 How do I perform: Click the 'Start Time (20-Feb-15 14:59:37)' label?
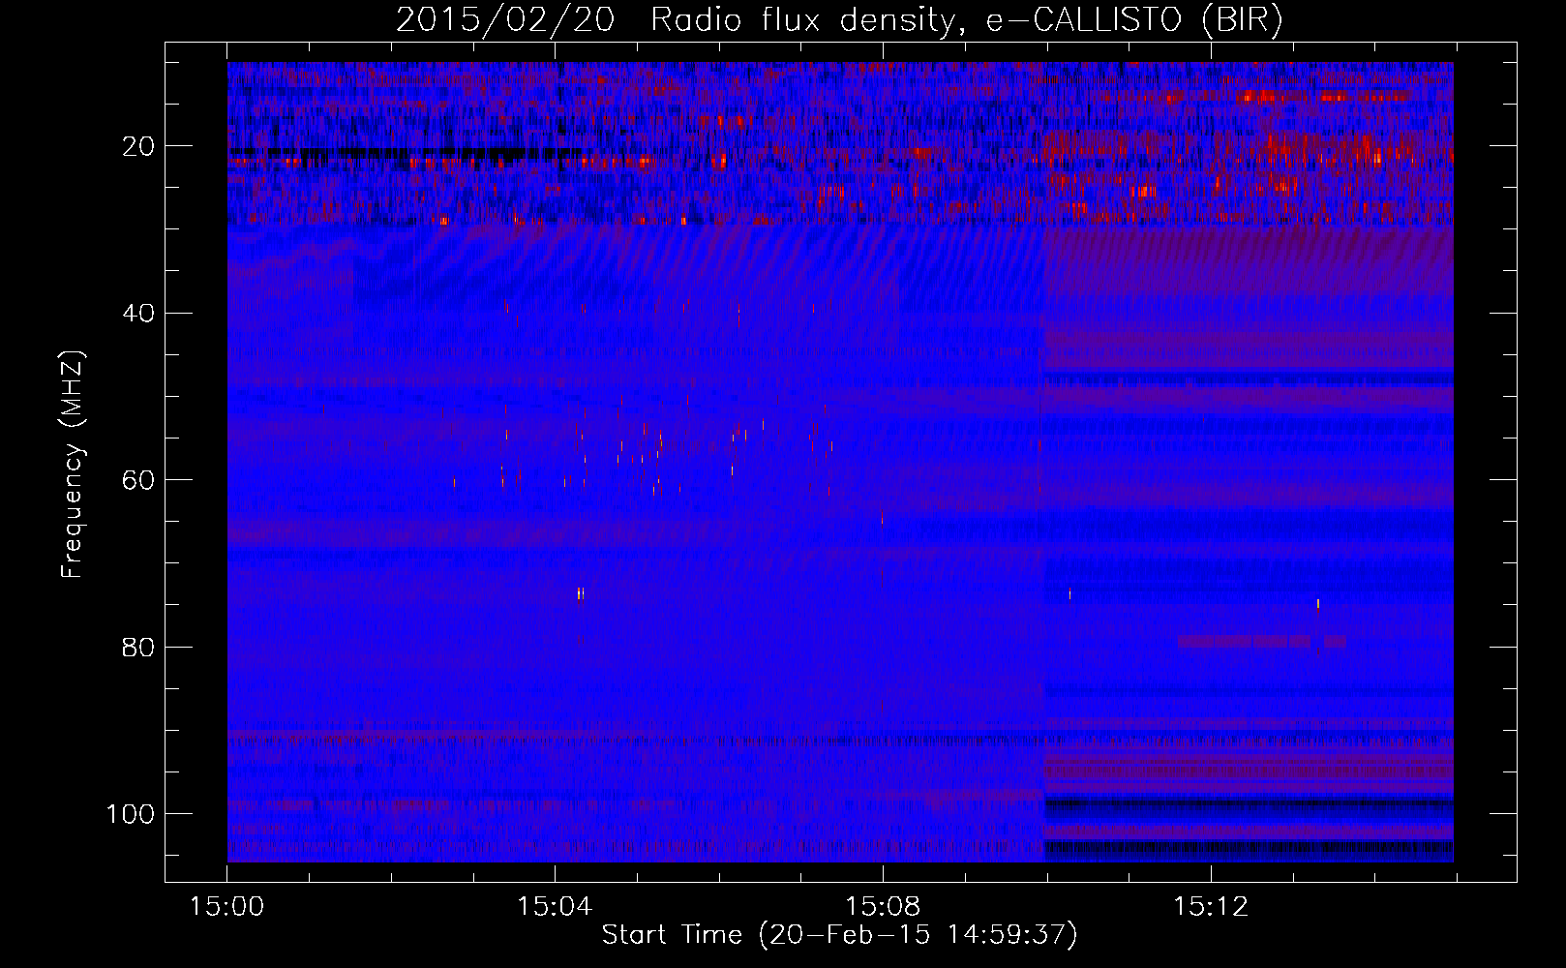[839, 935]
